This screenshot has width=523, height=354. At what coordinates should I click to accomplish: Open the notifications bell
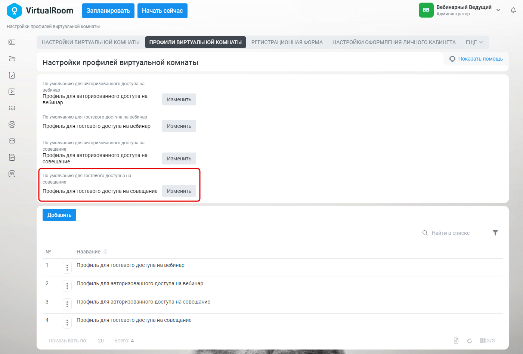click(x=513, y=10)
